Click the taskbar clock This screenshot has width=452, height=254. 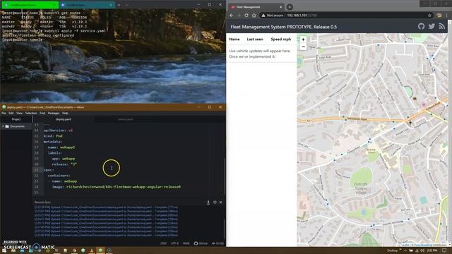(432, 250)
